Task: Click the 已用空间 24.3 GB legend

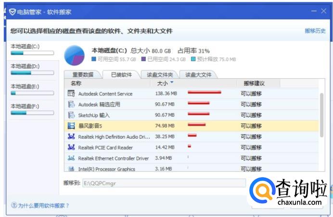Action: pos(164,59)
